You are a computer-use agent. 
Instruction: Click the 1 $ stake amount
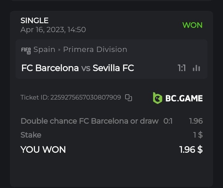coord(198,135)
